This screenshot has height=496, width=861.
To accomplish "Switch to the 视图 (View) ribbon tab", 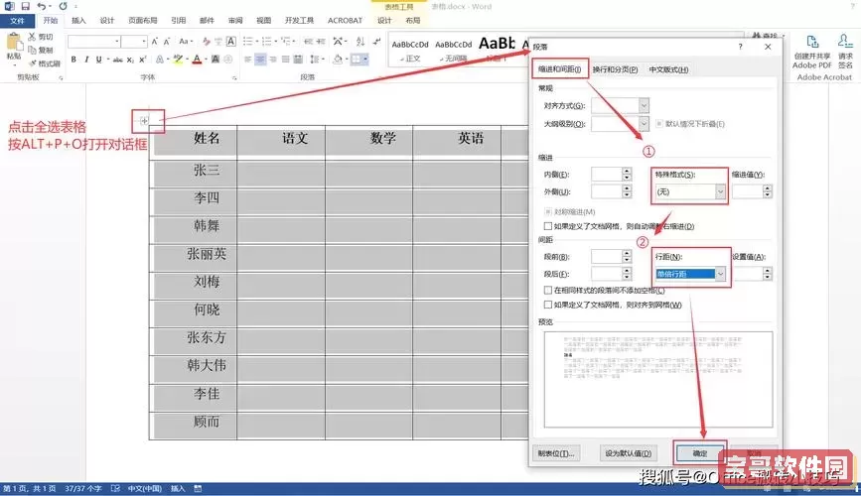I will (263, 21).
